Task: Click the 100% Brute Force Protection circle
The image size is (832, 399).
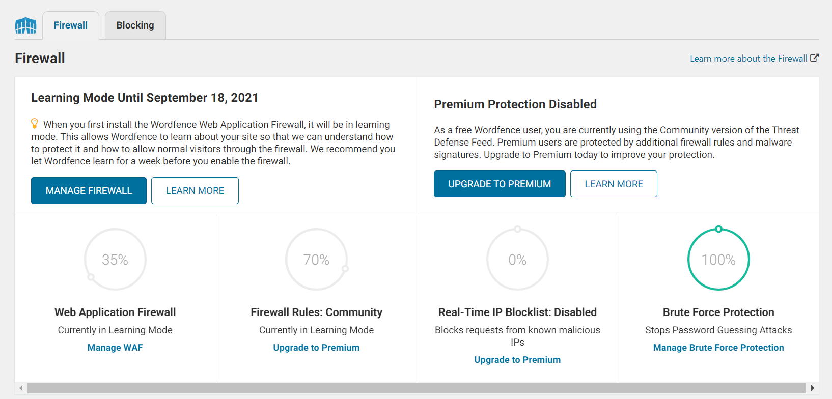Action: [718, 260]
